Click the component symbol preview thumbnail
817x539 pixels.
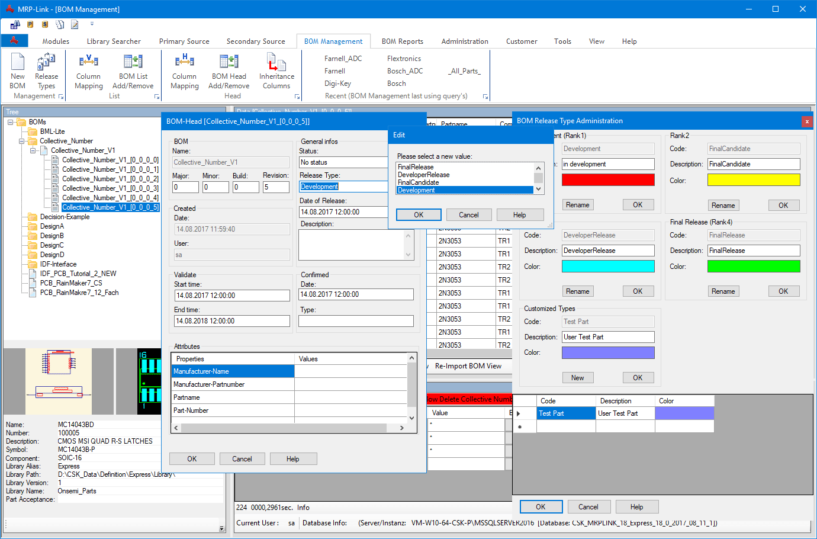click(x=59, y=381)
